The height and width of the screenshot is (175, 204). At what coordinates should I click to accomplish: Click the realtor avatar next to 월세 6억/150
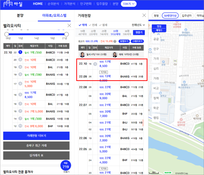tap(82, 54)
